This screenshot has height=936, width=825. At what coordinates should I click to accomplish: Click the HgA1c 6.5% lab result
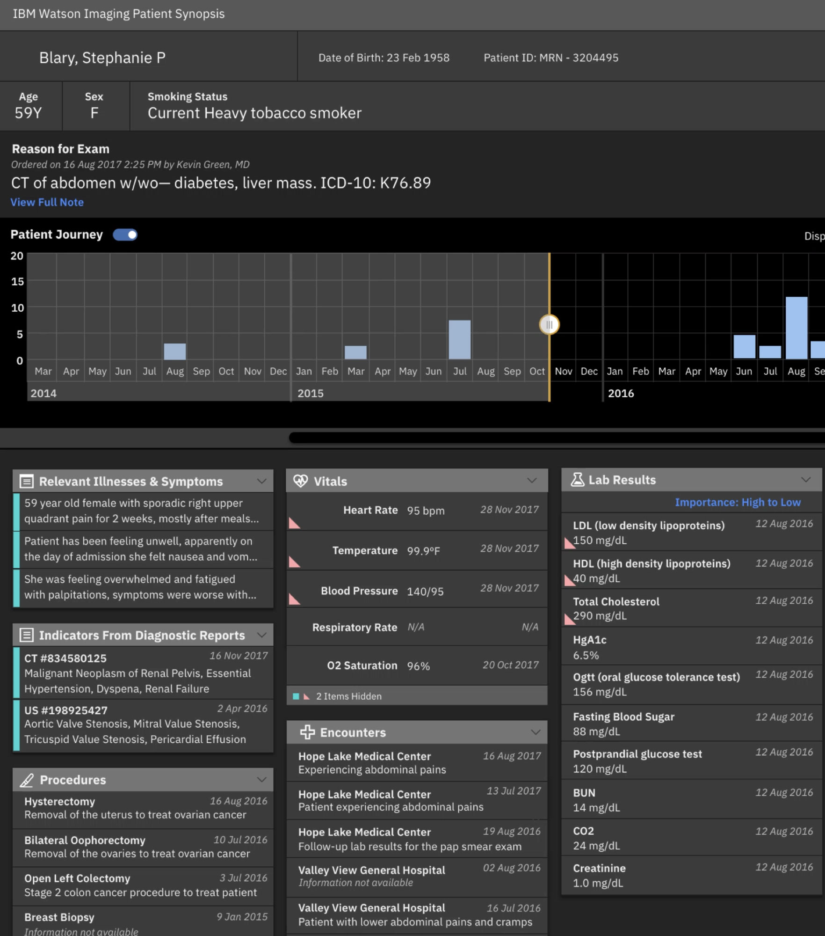[691, 647]
